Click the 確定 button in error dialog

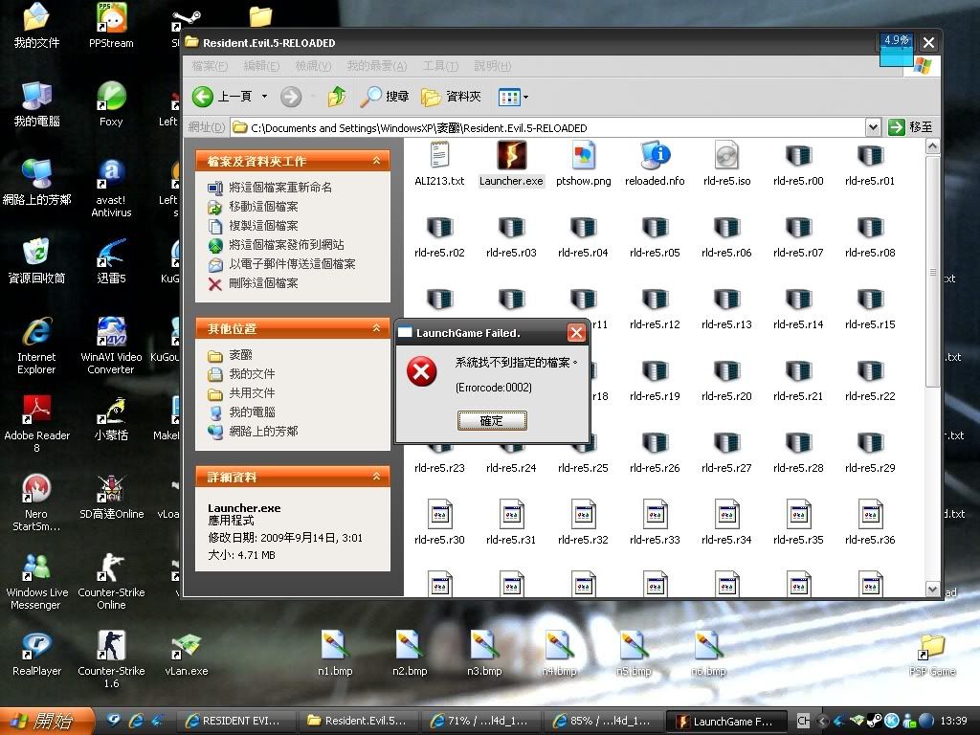tap(492, 421)
